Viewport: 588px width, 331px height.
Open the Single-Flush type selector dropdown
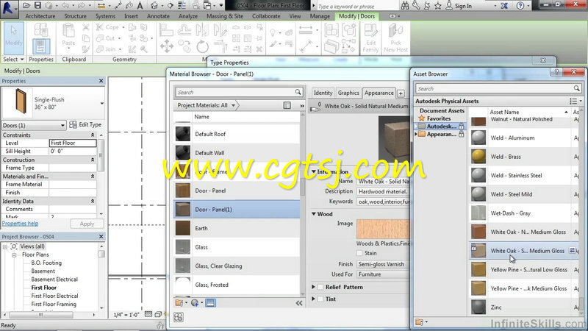[x=101, y=103]
